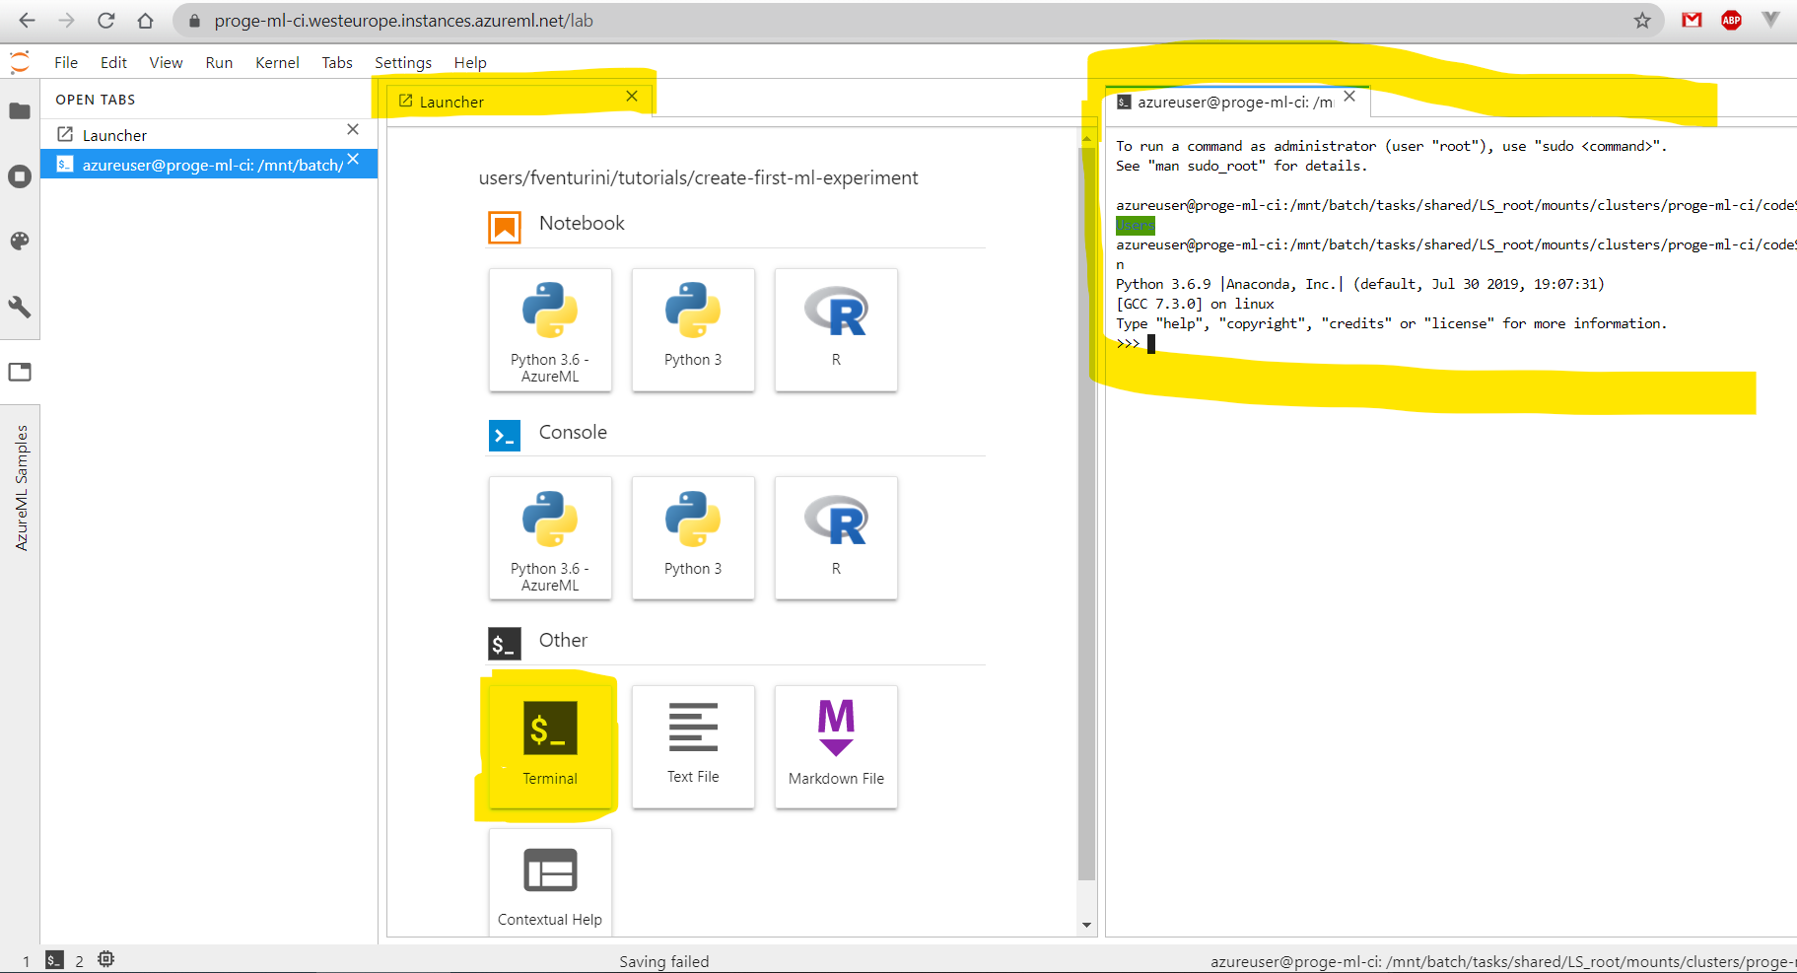Click the Jupyter logo icon
Viewport: 1797px width, 973px height.
(20, 62)
